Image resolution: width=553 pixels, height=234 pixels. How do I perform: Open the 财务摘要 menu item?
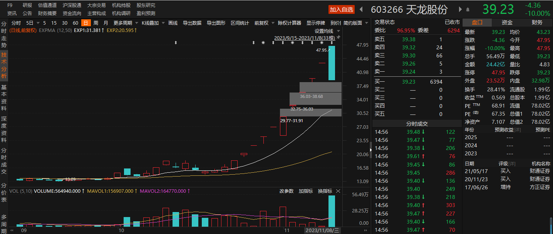[47, 13]
